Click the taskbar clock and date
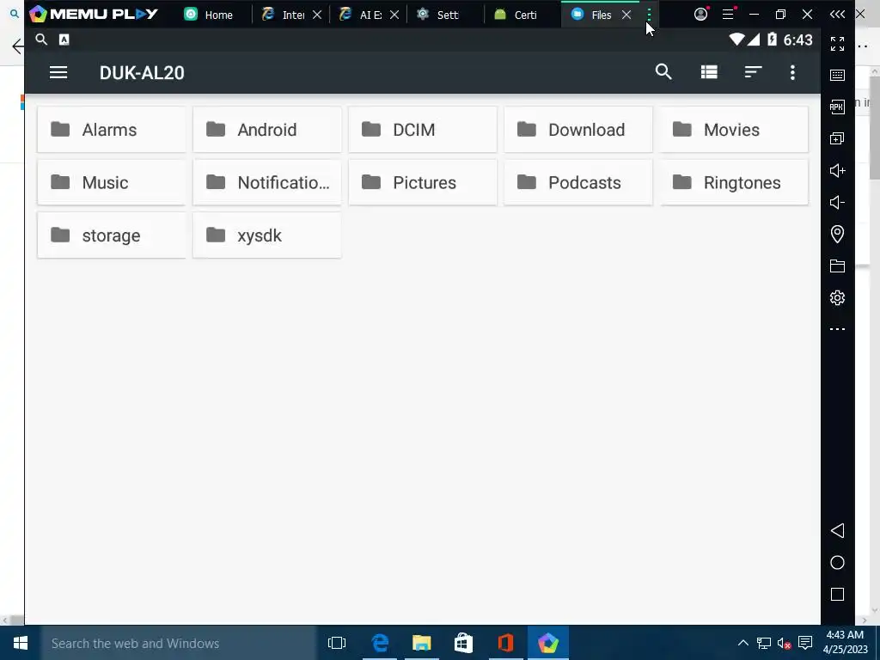The image size is (880, 660). click(846, 643)
